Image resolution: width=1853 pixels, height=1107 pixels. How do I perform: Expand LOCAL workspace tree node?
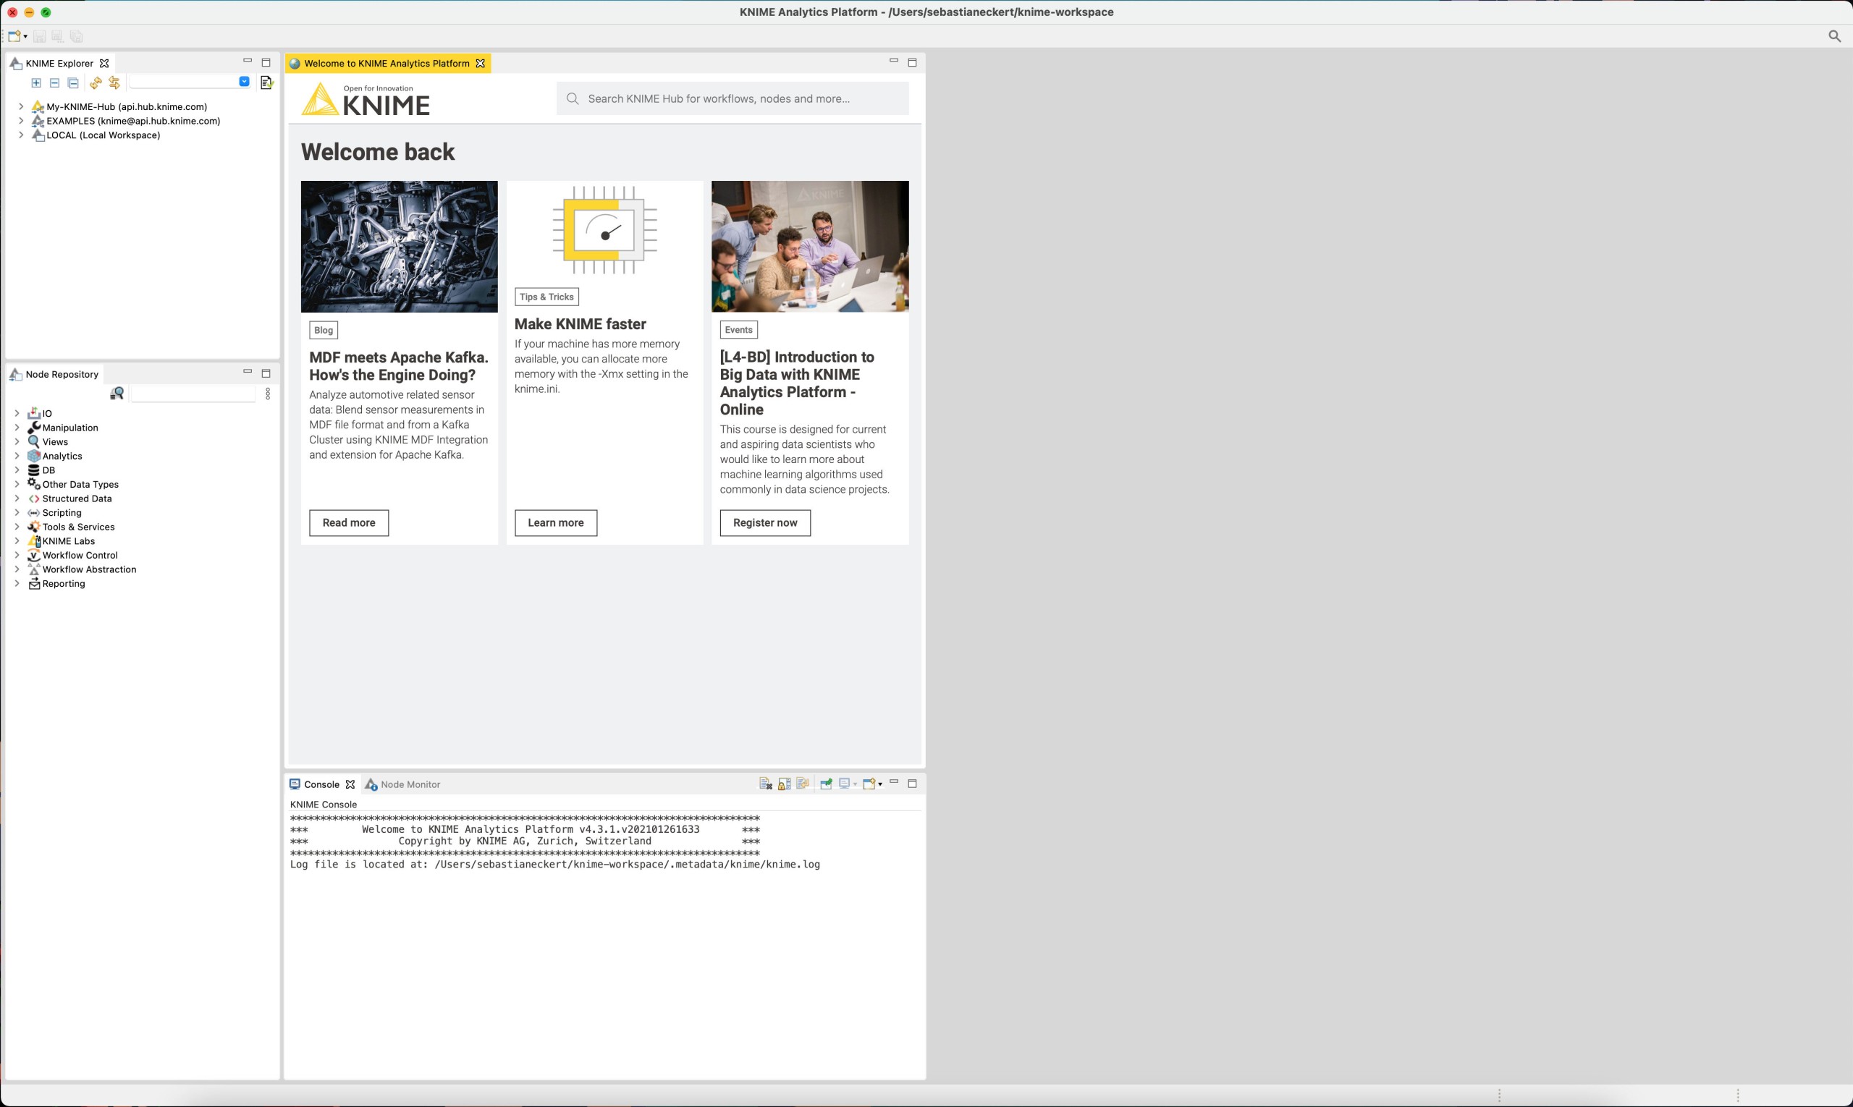(21, 135)
